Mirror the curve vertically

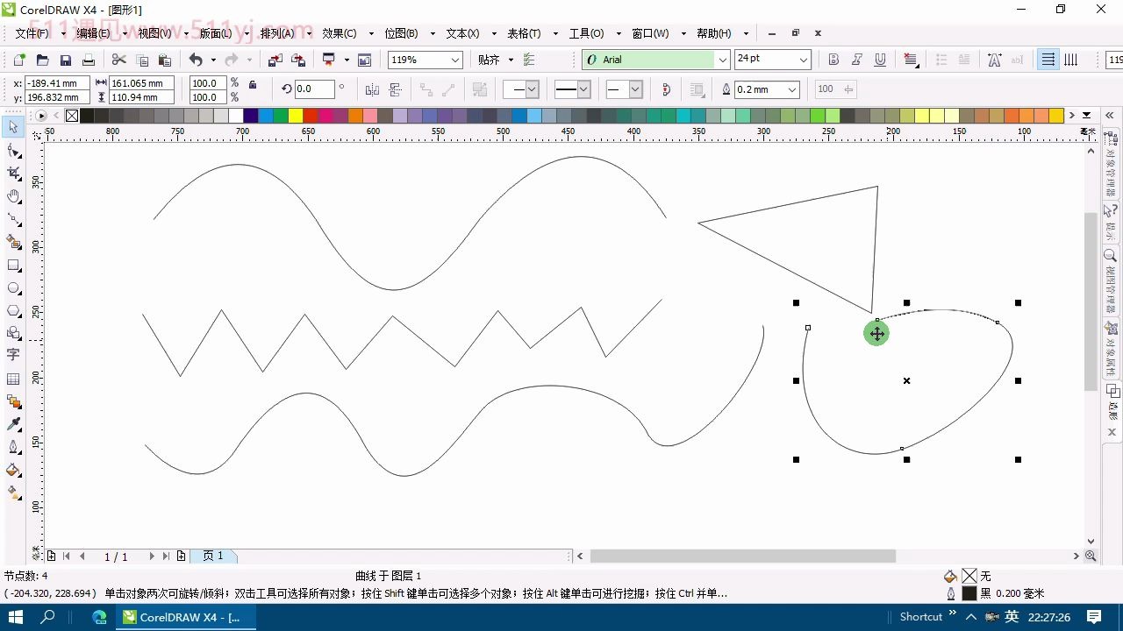pos(395,89)
